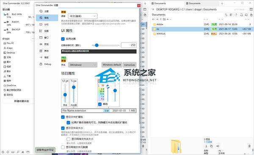Go up one folder level arrow
Image resolution: width=254 pixels, height=155 pixels.
161,20
